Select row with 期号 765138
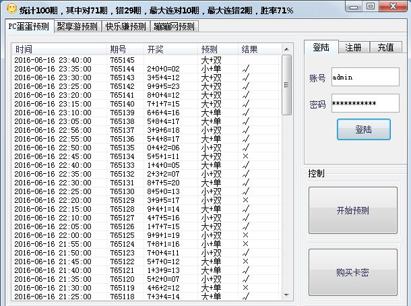This screenshot has height=306, width=411. click(x=146, y=121)
